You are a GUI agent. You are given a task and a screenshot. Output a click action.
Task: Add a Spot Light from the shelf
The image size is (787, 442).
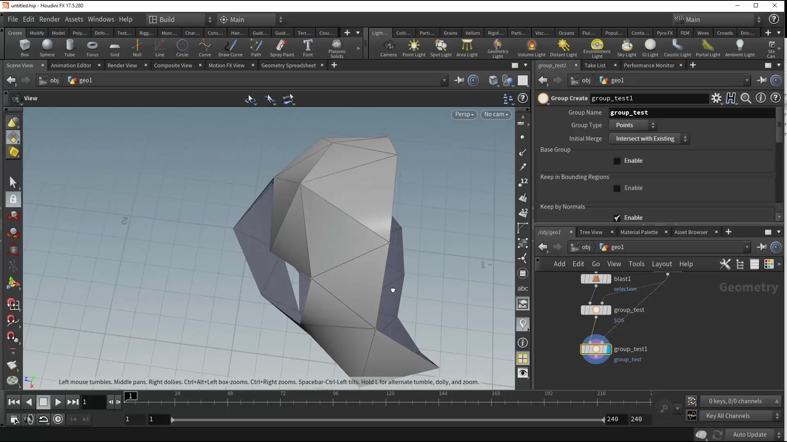(441, 48)
